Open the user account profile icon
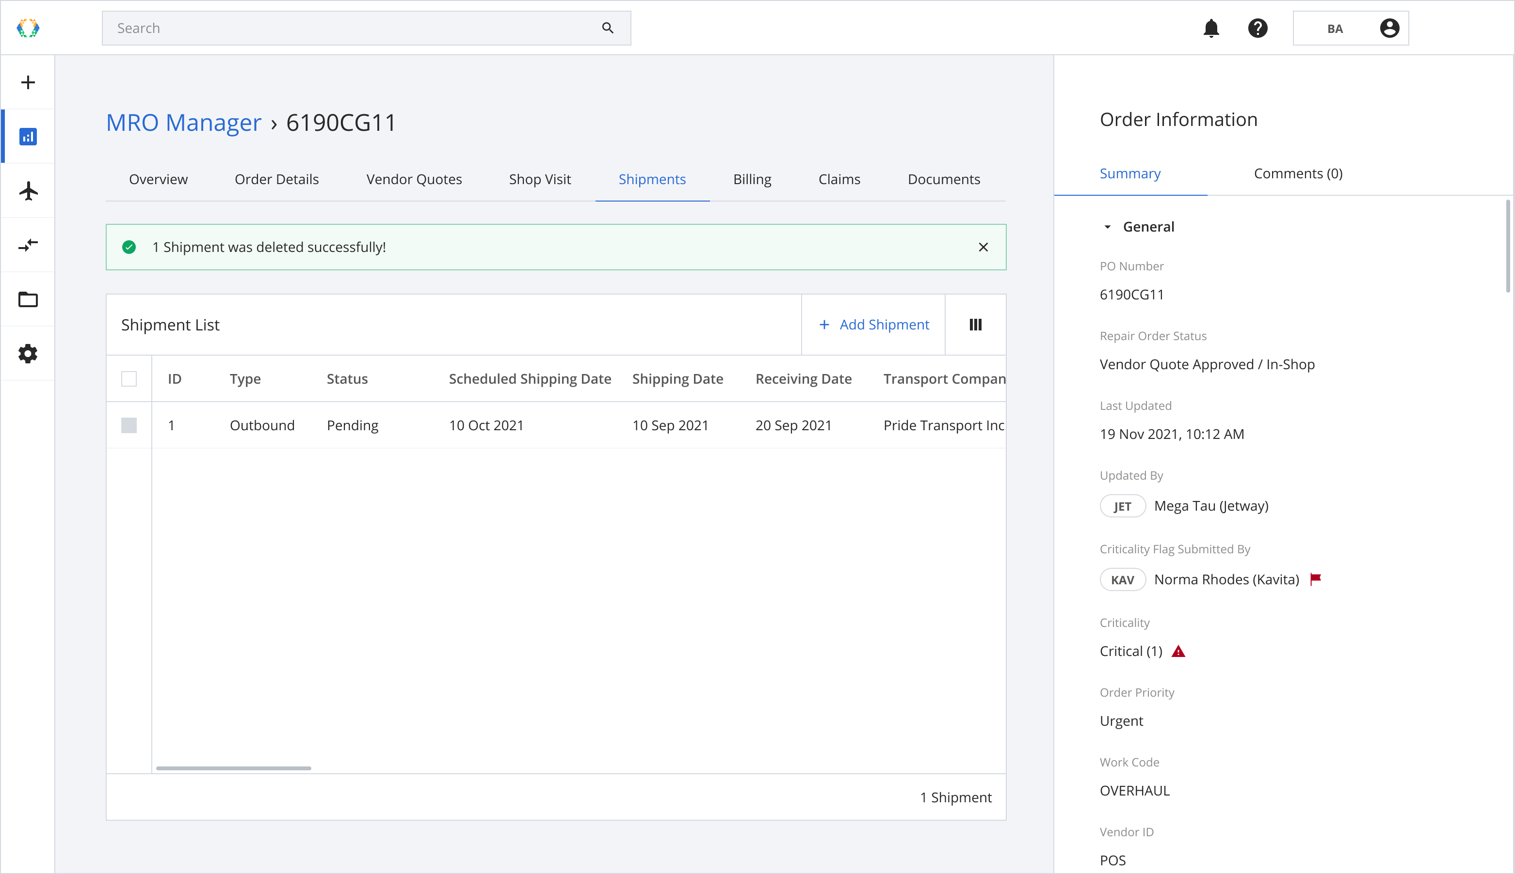1515x874 pixels. click(x=1389, y=28)
